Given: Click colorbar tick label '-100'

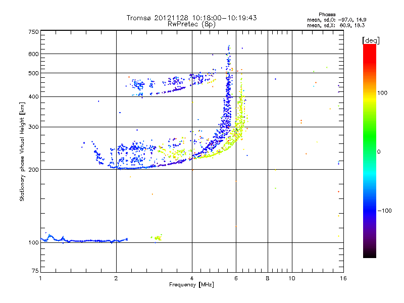Looking at the screenshot, I should click(x=384, y=211).
